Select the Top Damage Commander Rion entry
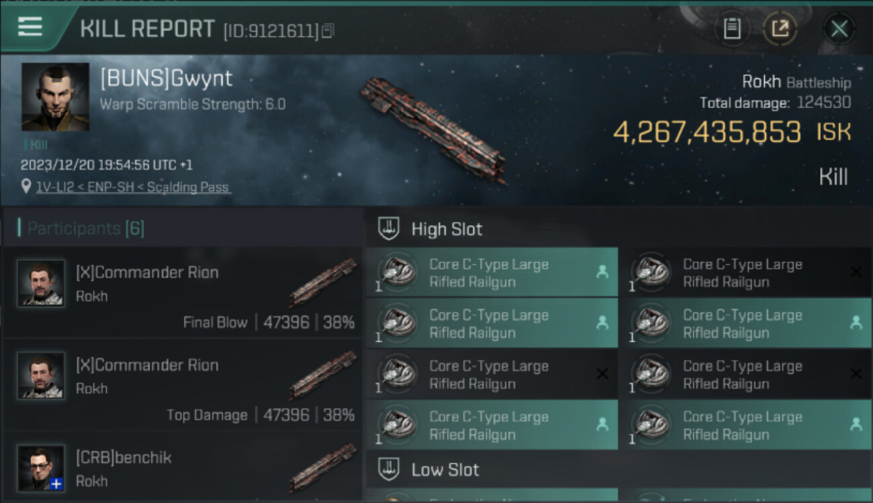Screen dimensions: 873x503 (x=183, y=384)
